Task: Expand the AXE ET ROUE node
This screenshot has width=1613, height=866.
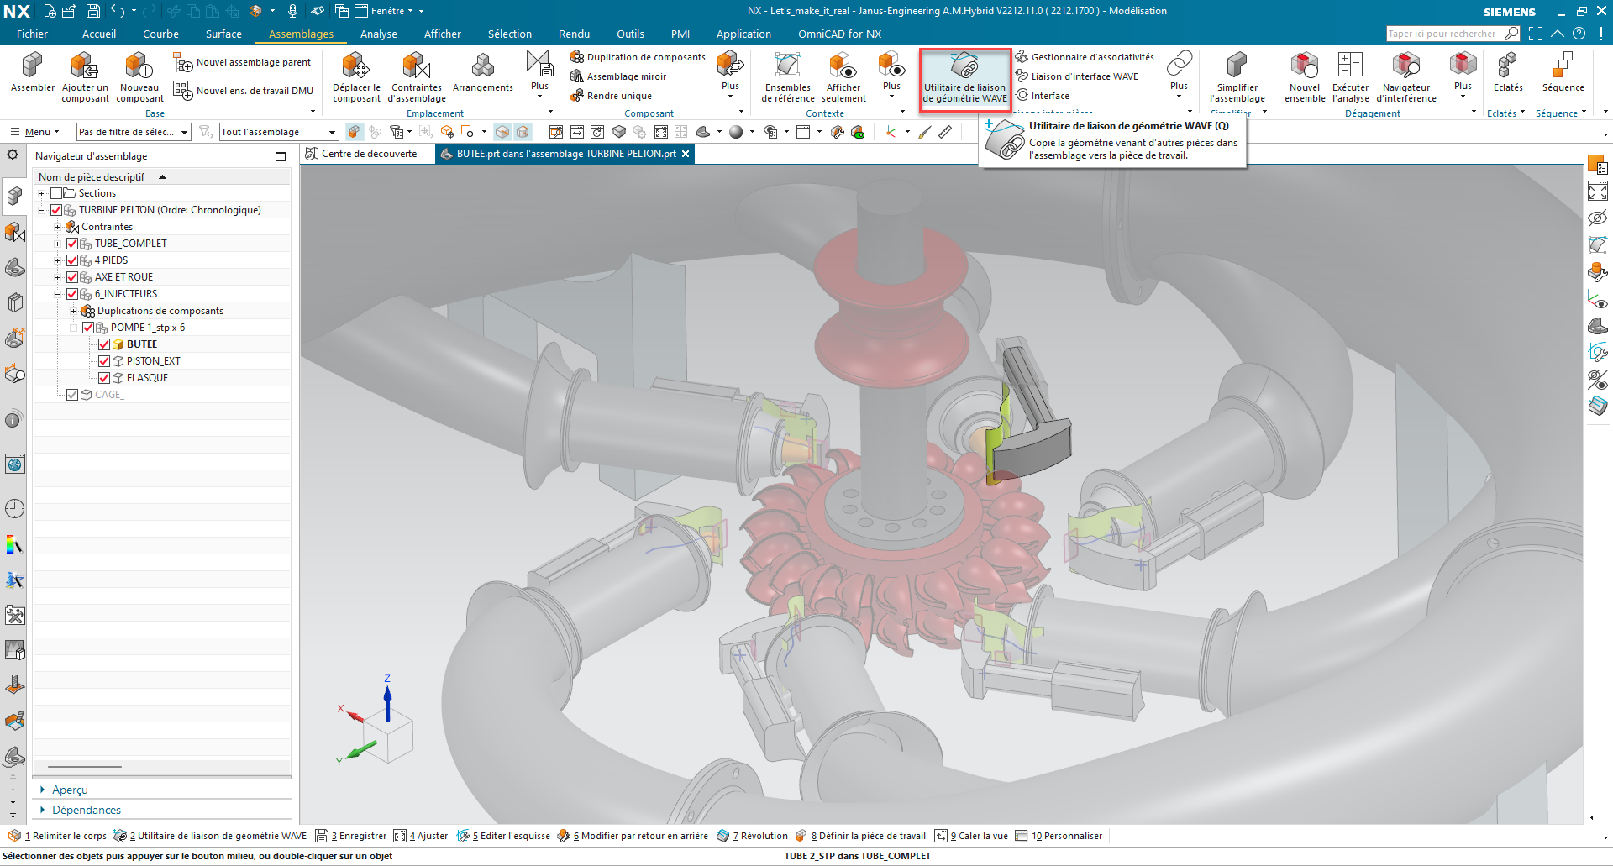Action: click(57, 277)
